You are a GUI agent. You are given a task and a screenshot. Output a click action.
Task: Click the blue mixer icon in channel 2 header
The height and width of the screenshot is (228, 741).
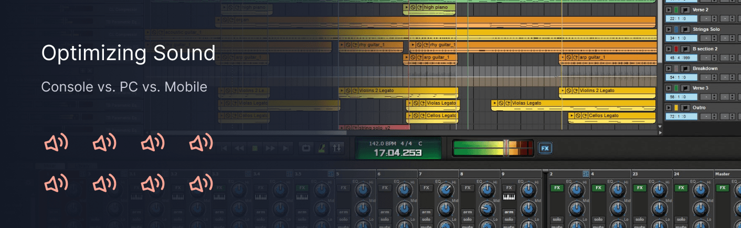click(x=586, y=174)
